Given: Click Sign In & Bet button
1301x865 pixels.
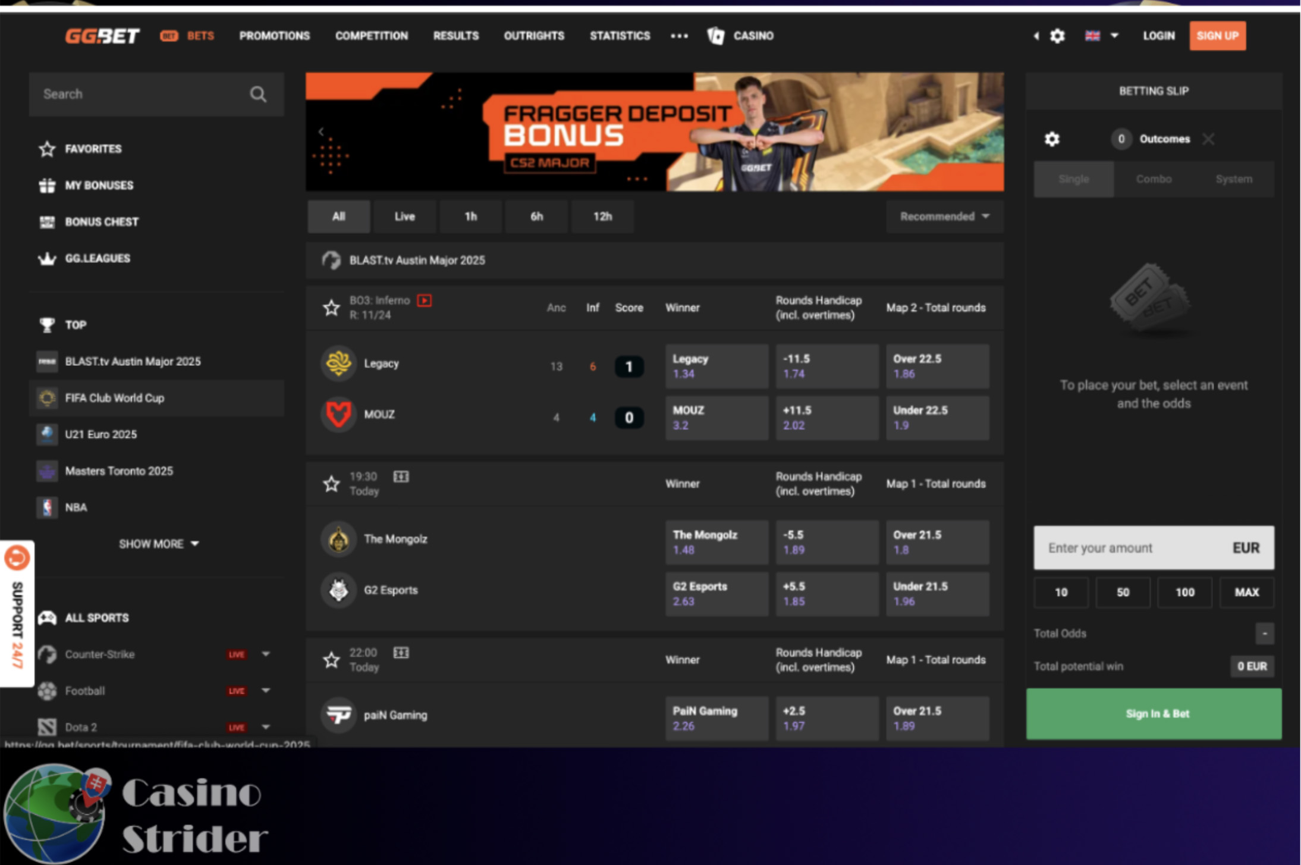Looking at the screenshot, I should (1154, 714).
